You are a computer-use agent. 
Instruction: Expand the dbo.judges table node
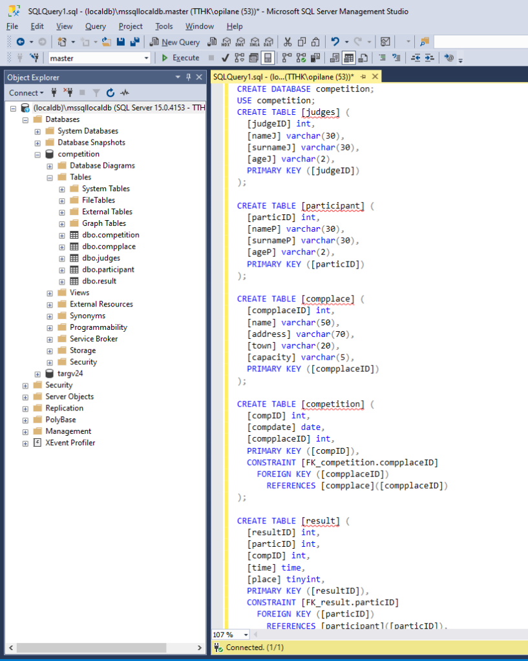point(62,258)
